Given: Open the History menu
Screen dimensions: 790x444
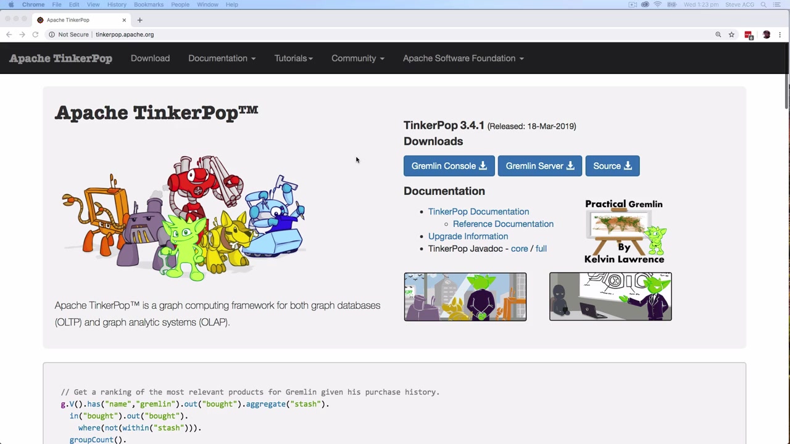Looking at the screenshot, I should [x=117, y=4].
